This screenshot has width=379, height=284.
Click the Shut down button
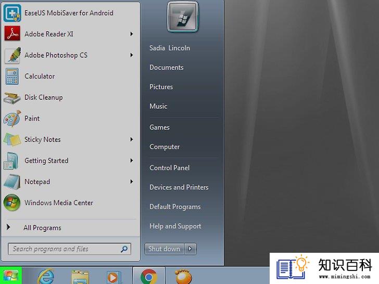coord(165,249)
